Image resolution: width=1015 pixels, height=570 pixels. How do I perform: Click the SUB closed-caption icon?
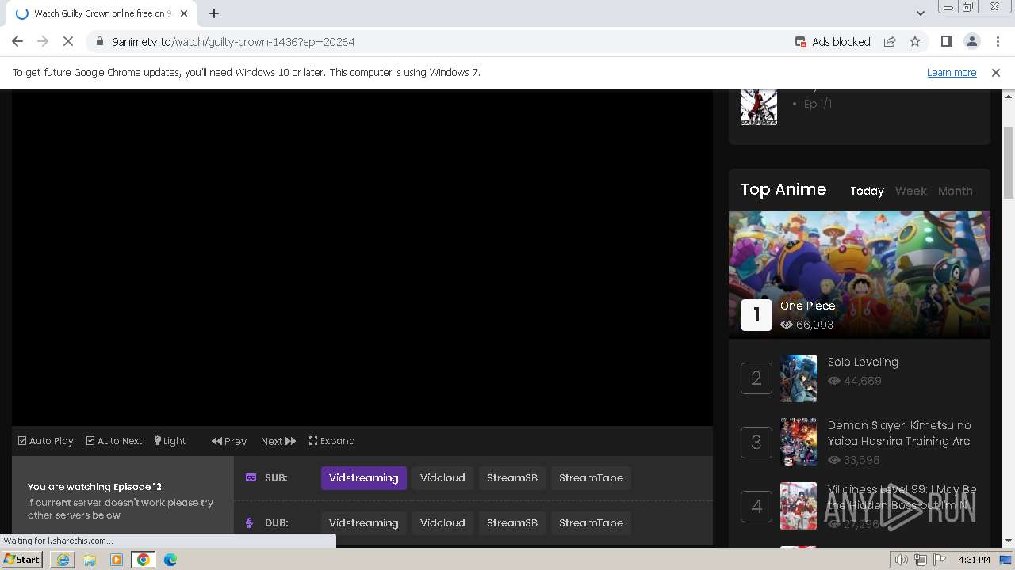pyautogui.click(x=251, y=478)
